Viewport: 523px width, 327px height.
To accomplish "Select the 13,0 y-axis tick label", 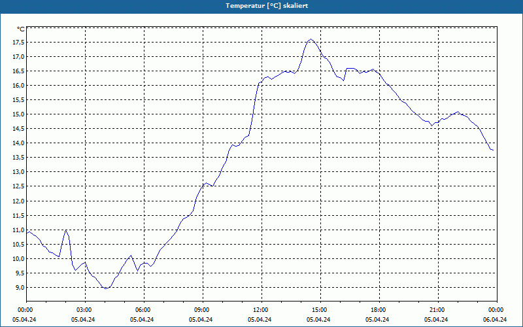I will click(x=19, y=172).
